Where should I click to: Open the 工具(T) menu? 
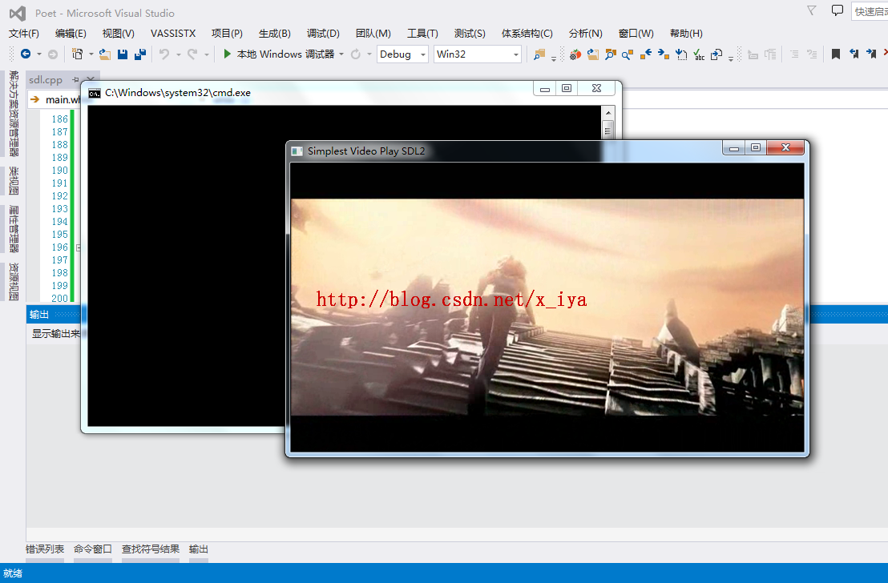(422, 34)
